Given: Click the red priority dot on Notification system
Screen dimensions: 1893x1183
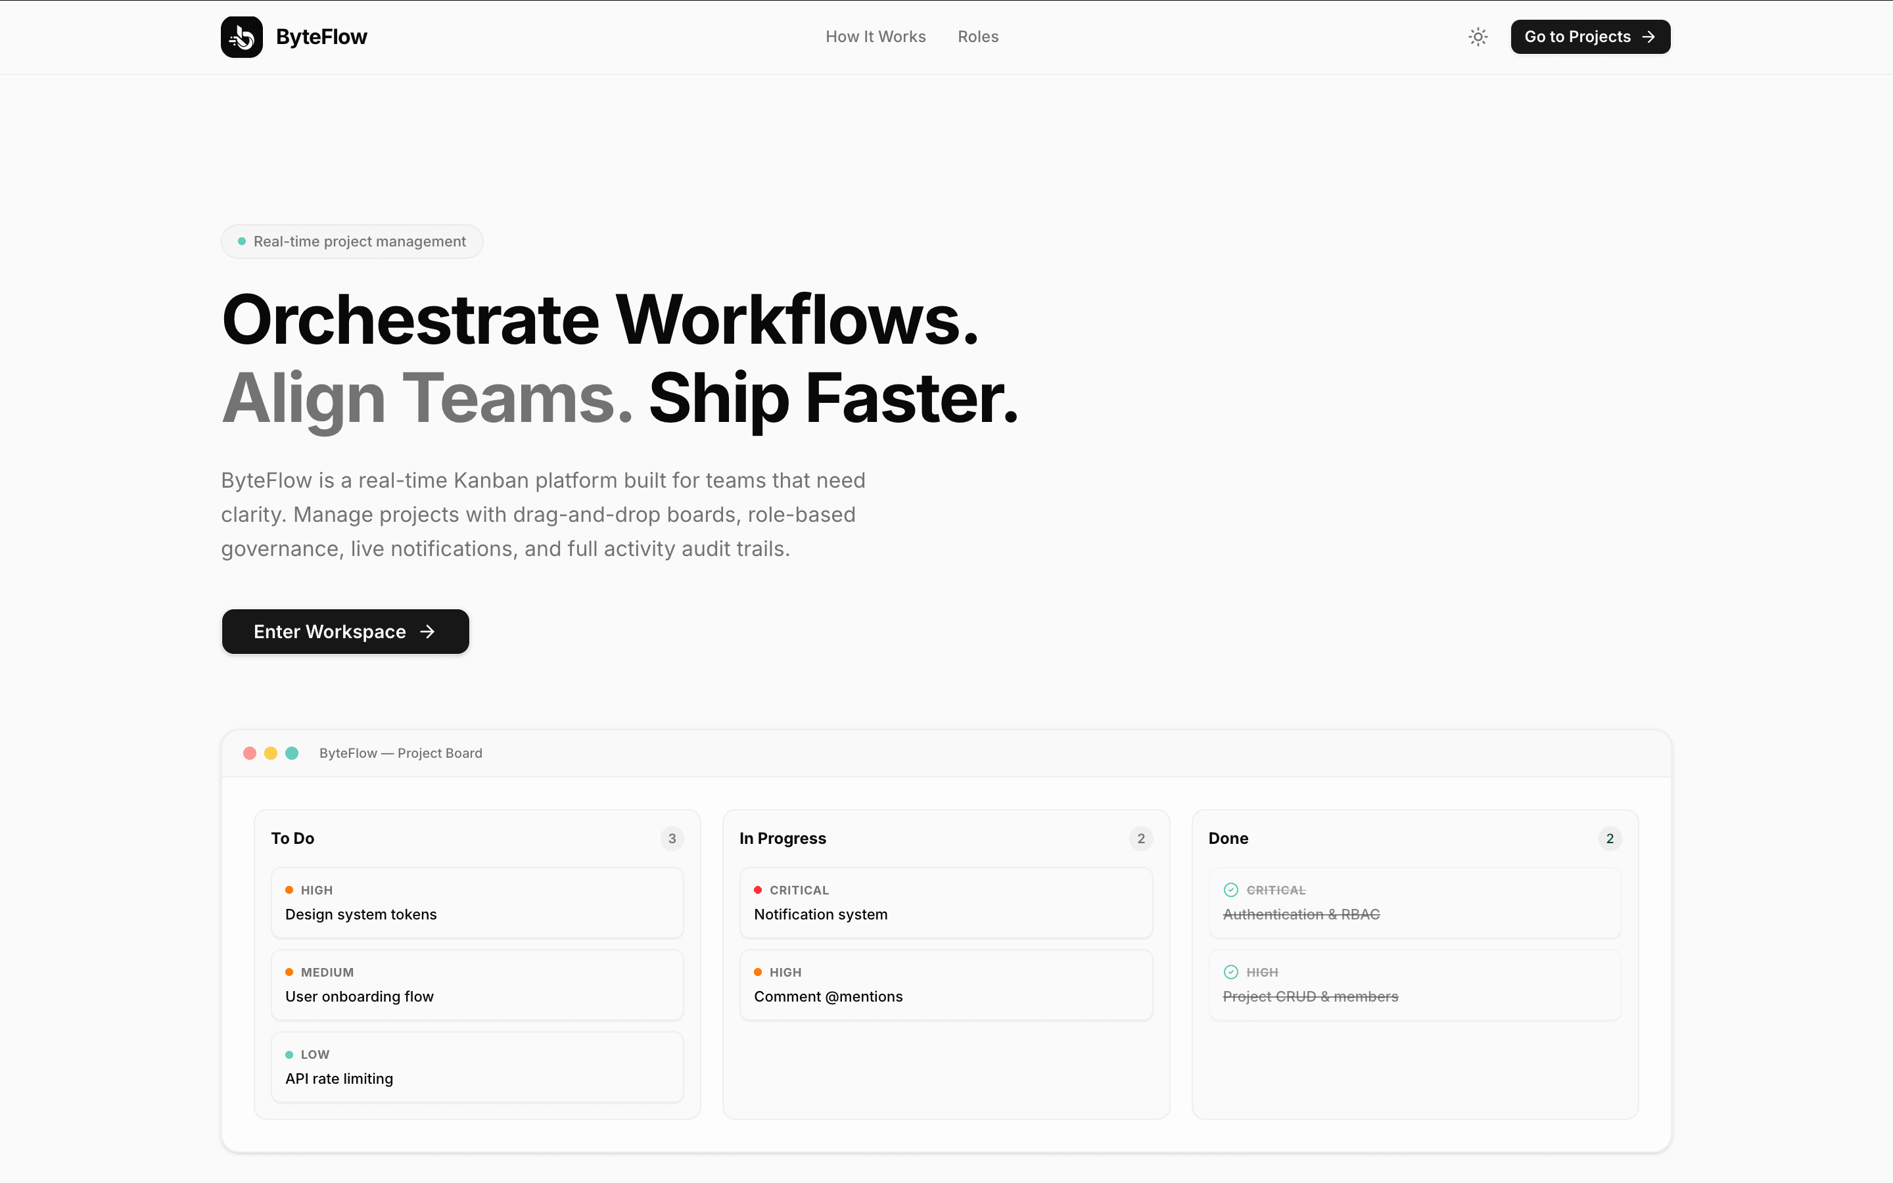Looking at the screenshot, I should (758, 891).
